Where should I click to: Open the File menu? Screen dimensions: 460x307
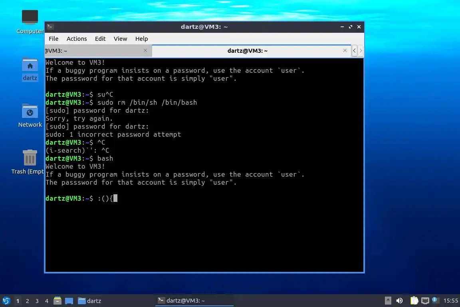[x=54, y=39]
